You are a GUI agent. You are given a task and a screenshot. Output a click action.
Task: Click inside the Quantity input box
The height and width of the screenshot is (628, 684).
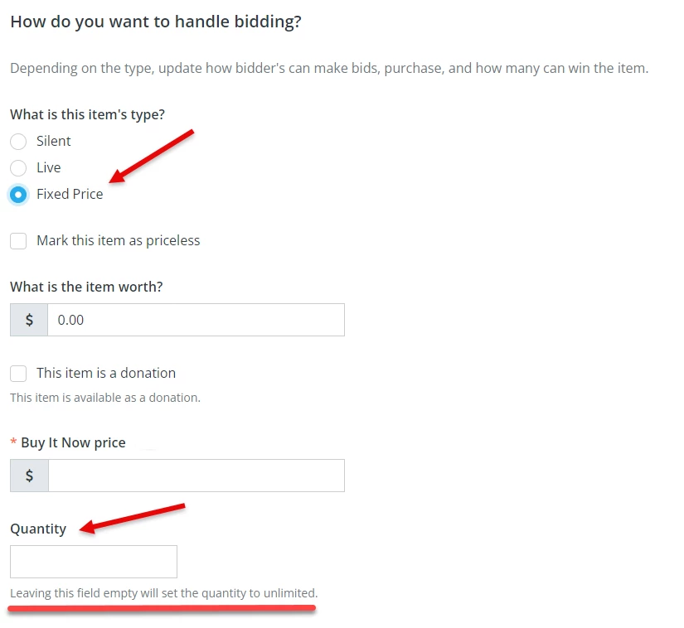tap(93, 561)
